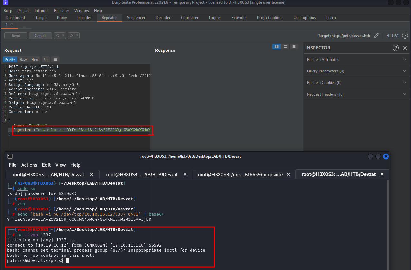The width and height of the screenshot is (411, 270).
Task: Close the first Devzat terminal tab
Action: (92, 174)
